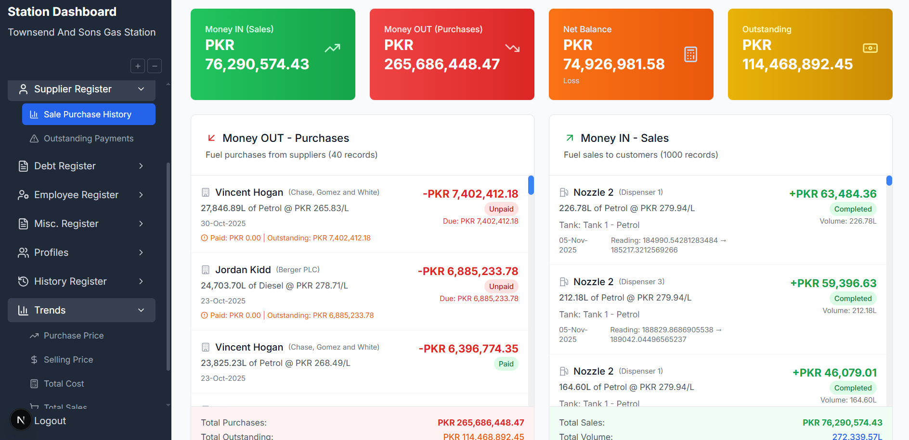
Task: Collapse the Supplier Register section
Action: pyautogui.click(x=141, y=89)
